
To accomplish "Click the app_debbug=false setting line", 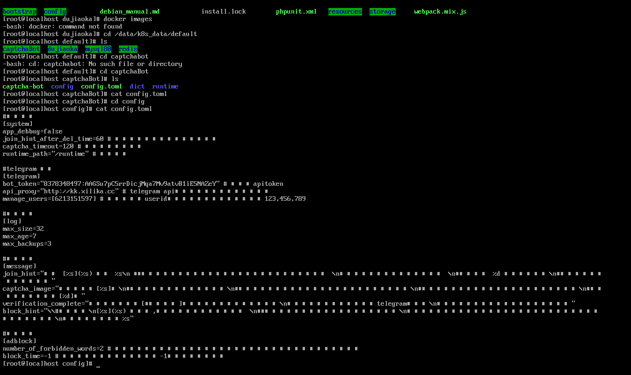I will point(32,132).
